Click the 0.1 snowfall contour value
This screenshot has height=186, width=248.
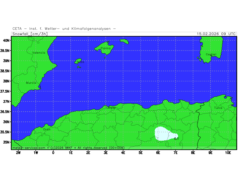(x=176, y=139)
